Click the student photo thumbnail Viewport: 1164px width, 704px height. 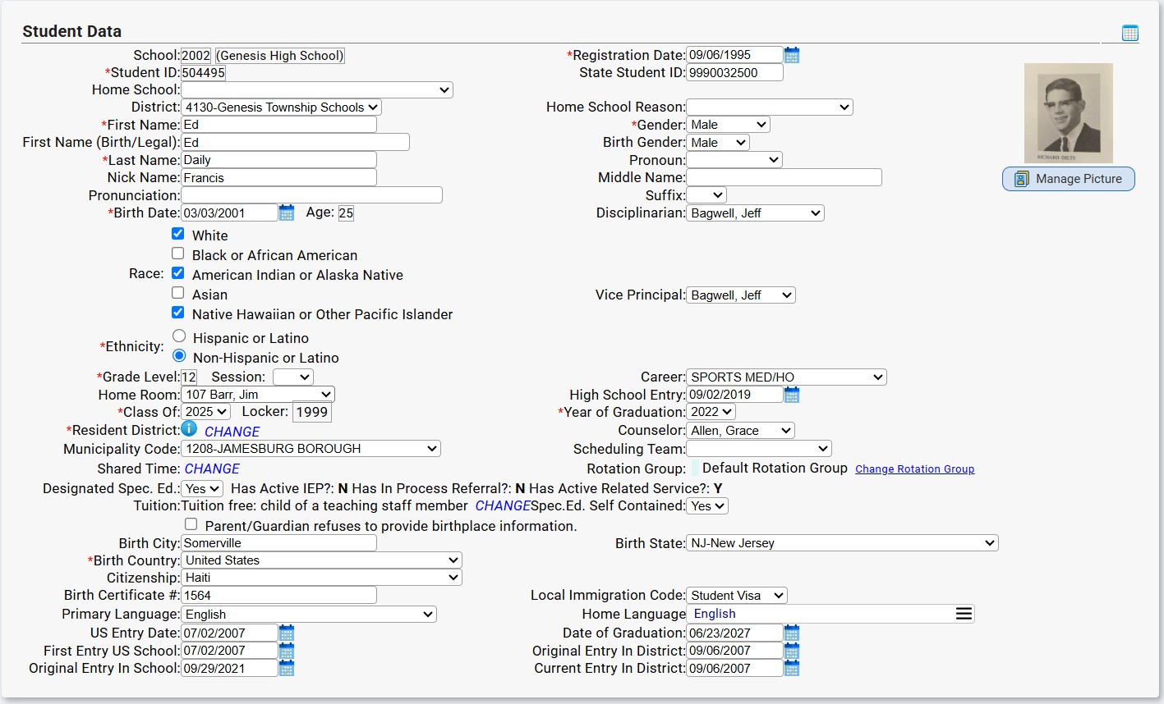(1068, 113)
